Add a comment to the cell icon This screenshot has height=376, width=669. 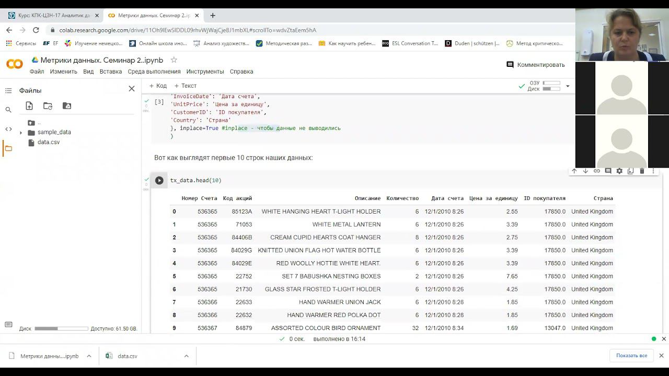coord(608,171)
